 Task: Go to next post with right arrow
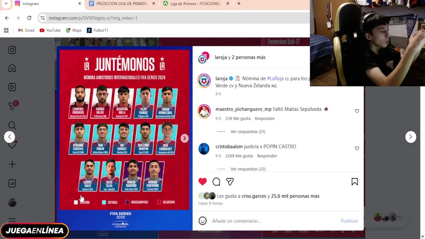[411, 137]
